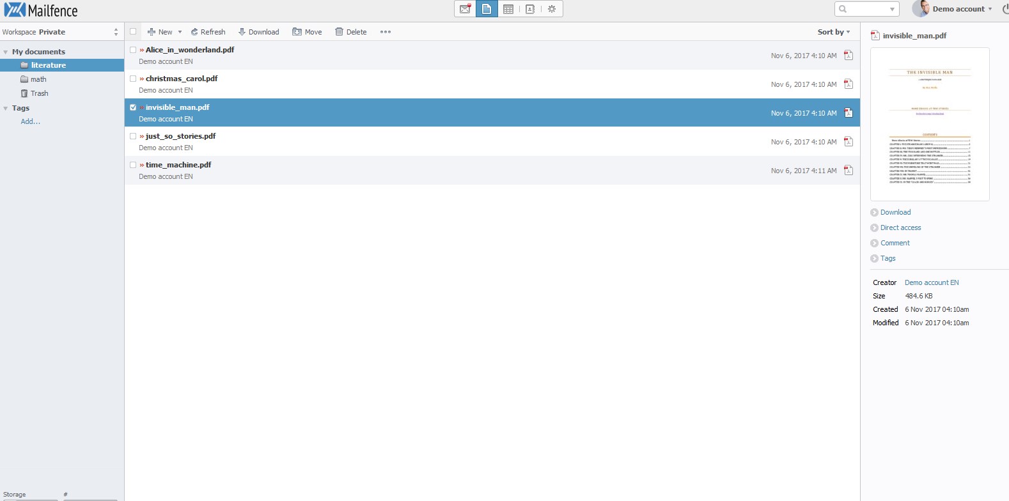Screen dimensions: 1009x501
Task: Click the invisible_man.pdf preview thumbnail
Action: (930, 125)
